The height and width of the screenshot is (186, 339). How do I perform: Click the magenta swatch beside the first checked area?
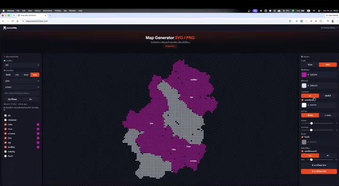pyautogui.click(x=38, y=124)
